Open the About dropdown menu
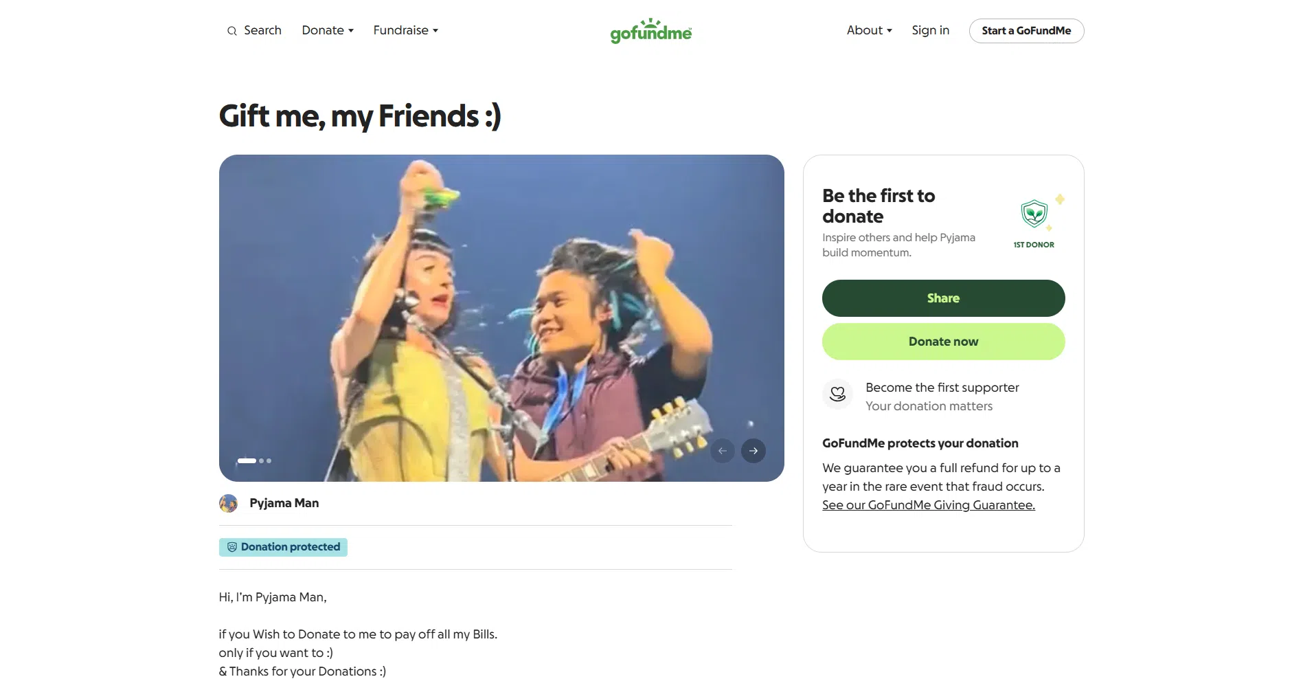 [x=869, y=30]
